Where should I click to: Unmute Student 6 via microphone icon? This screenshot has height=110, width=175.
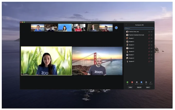(x=149, y=52)
